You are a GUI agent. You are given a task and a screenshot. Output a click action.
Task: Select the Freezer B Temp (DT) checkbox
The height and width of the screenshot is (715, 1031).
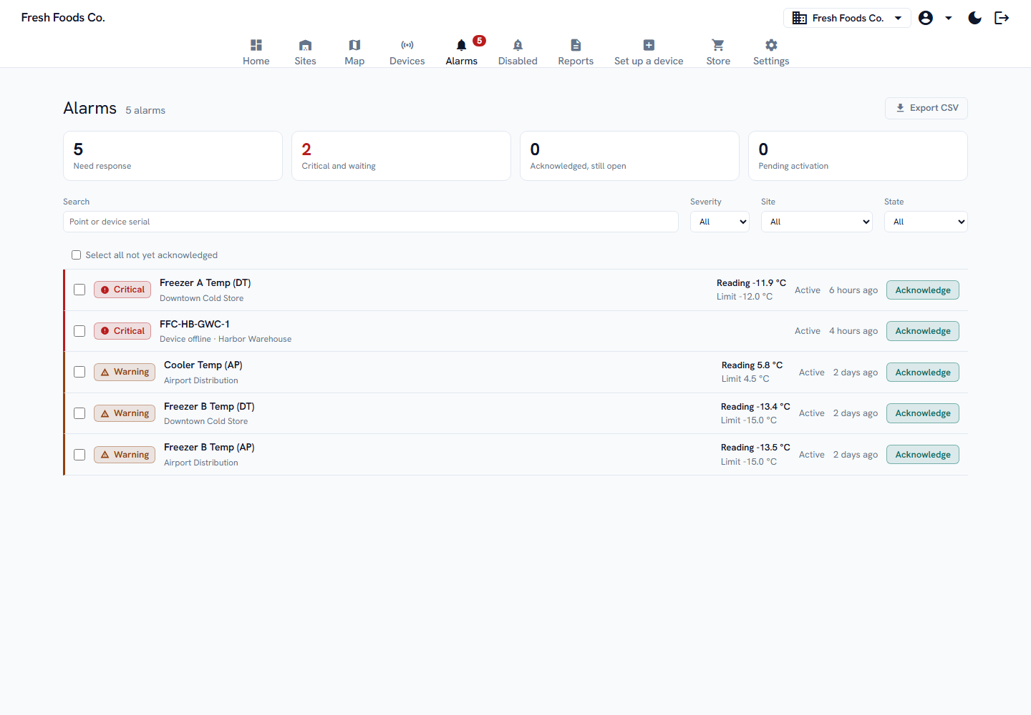(x=79, y=413)
